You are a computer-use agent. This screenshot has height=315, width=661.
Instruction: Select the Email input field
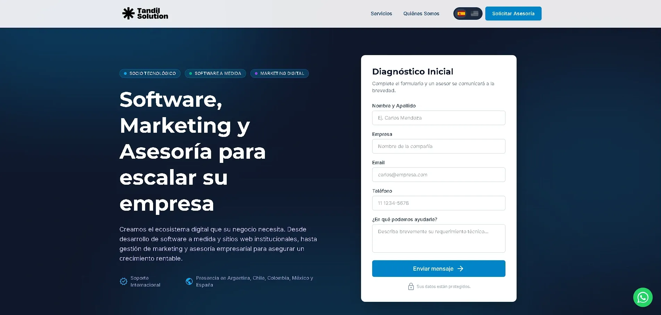click(438, 175)
